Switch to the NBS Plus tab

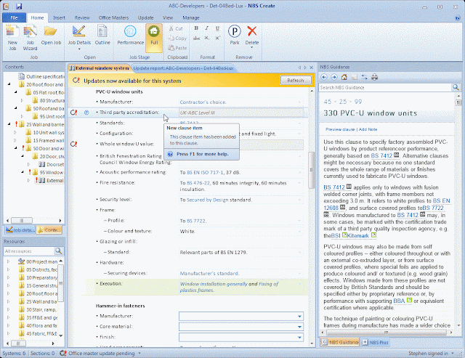(375, 342)
